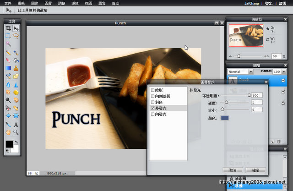Create a new layer in Layers panel
This screenshot has width=293, height=191.
273,142
